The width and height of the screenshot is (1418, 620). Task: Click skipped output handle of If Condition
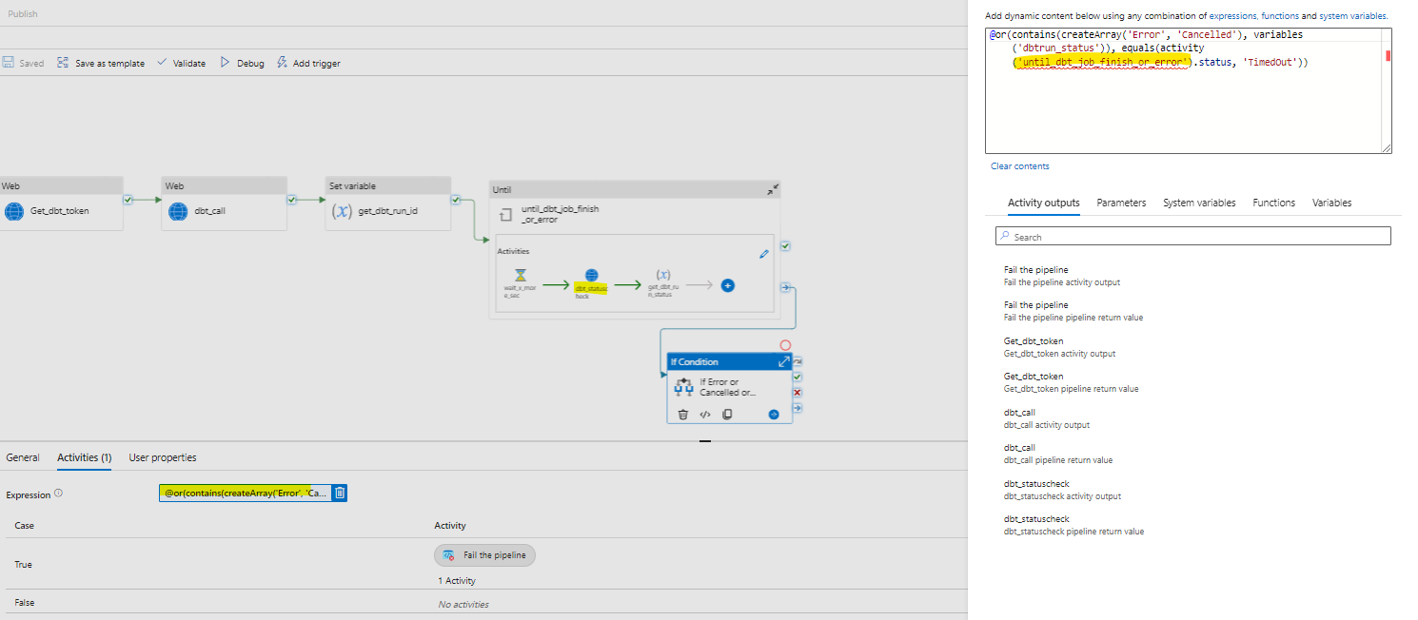point(798,361)
